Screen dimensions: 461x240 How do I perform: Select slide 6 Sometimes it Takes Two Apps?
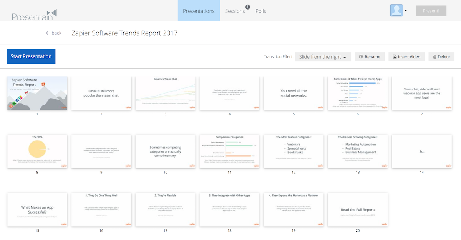pyautogui.click(x=358, y=93)
